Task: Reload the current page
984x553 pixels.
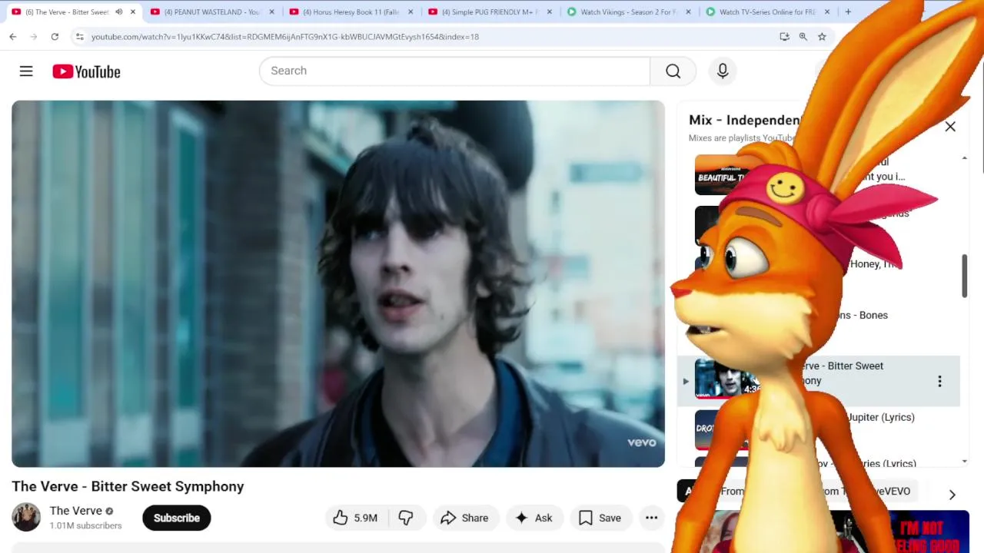Action: tap(55, 36)
